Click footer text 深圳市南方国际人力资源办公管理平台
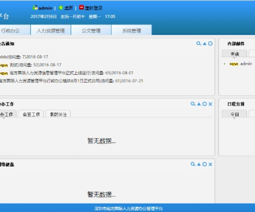255x212 pixels. (x=128, y=208)
